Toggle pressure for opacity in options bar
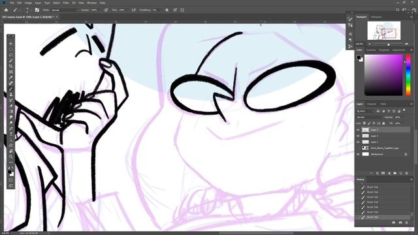This screenshot has width=418, height=235. (x=106, y=10)
